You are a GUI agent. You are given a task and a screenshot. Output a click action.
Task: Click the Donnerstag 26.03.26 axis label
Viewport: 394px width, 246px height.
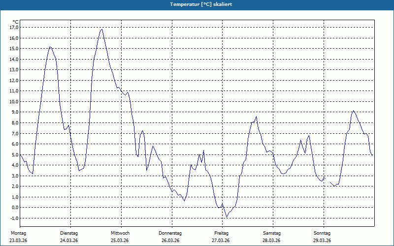(170, 237)
